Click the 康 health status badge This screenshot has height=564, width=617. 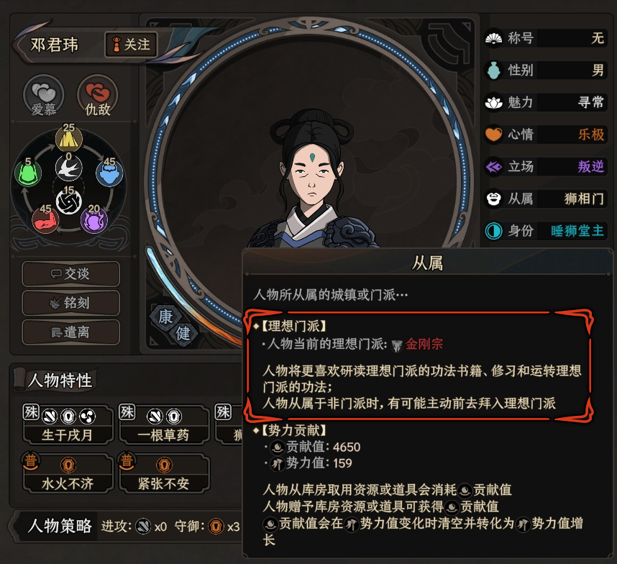tap(165, 317)
